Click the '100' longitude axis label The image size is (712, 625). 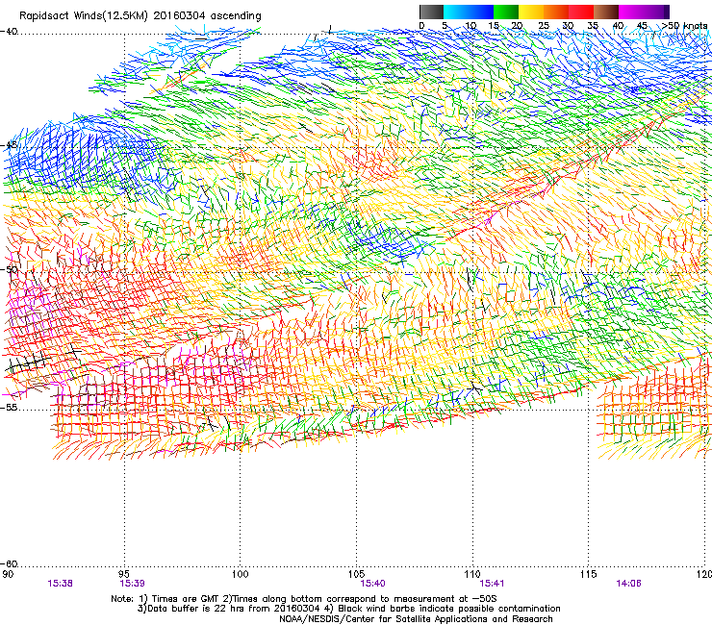tap(241, 575)
